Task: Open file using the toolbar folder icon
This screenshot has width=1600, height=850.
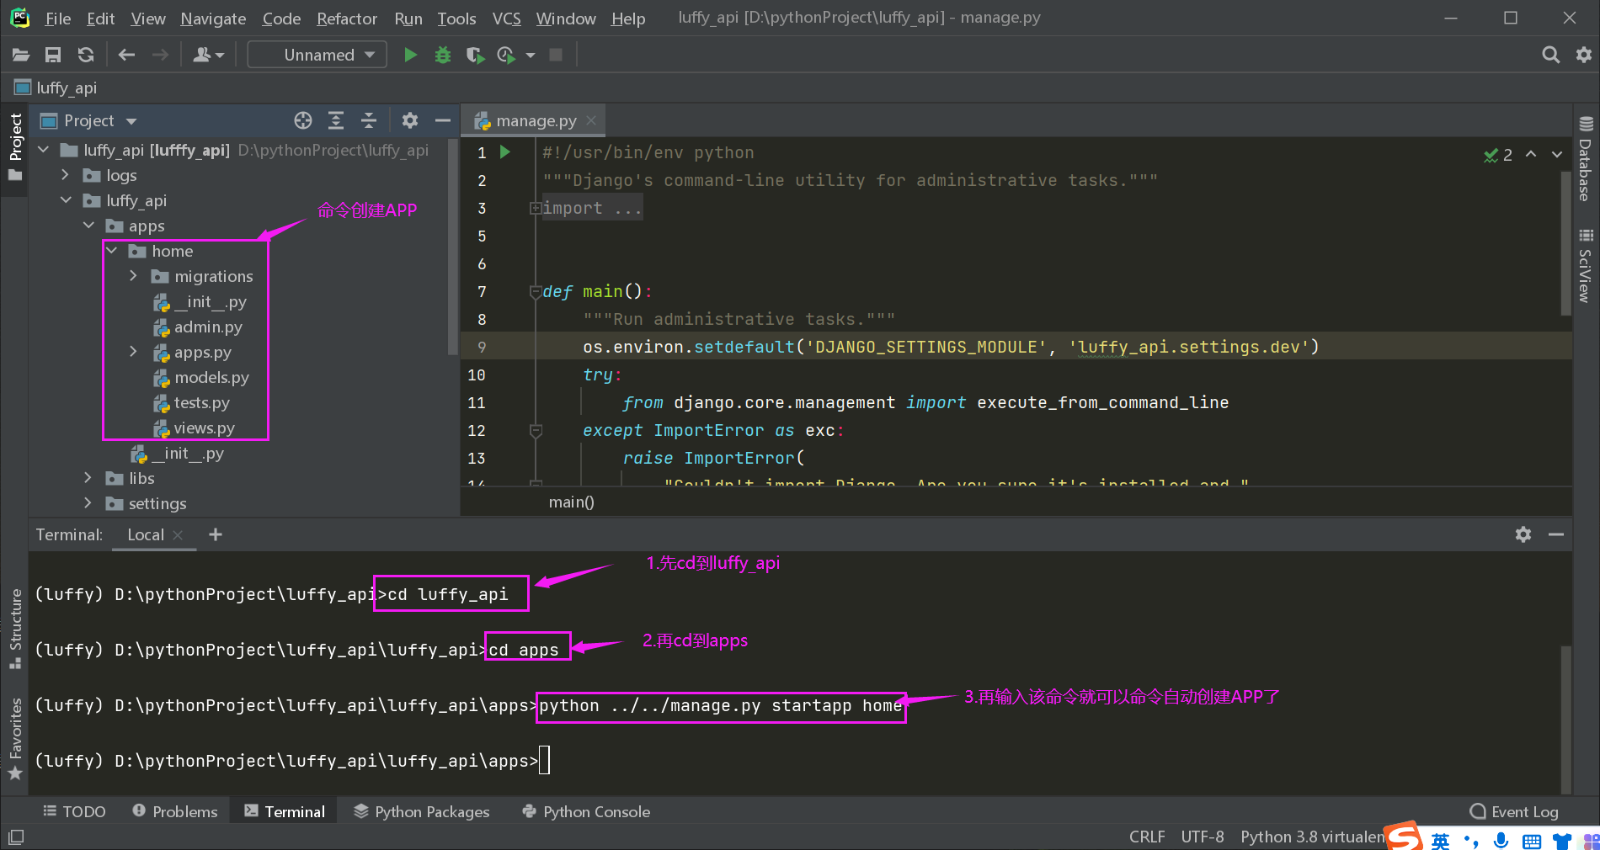Action: [x=21, y=55]
